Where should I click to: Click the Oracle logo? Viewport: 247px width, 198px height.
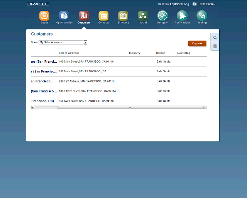click(x=38, y=4)
